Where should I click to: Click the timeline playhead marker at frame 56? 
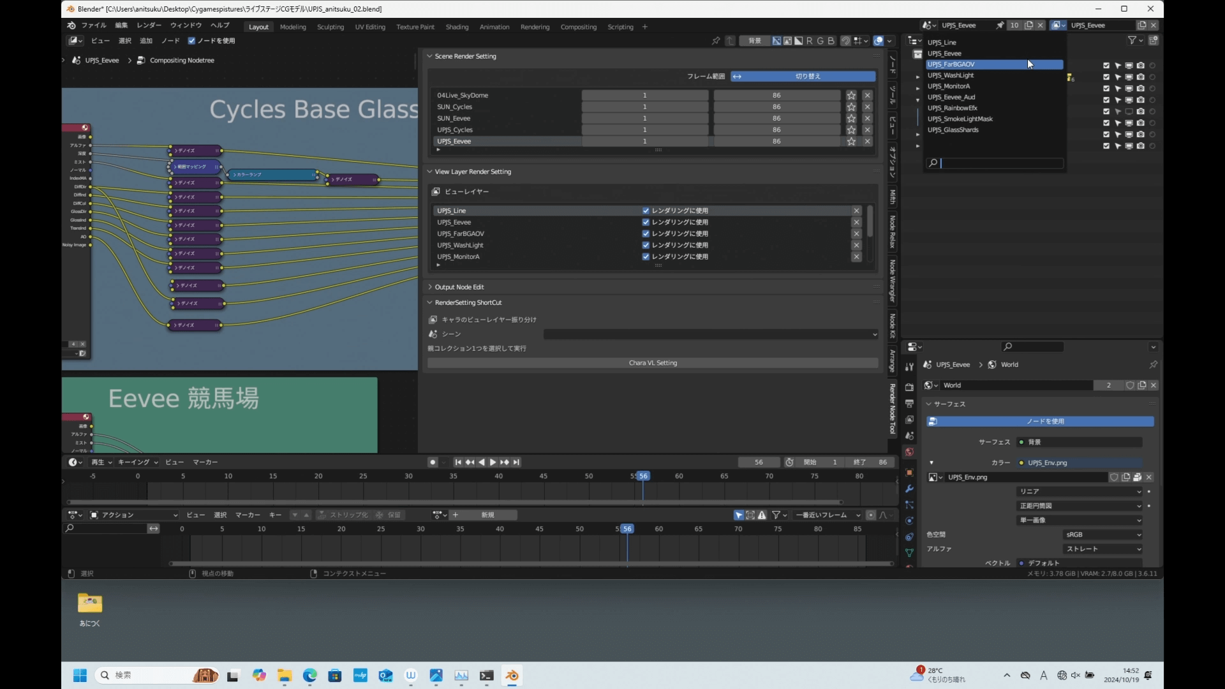click(x=643, y=477)
